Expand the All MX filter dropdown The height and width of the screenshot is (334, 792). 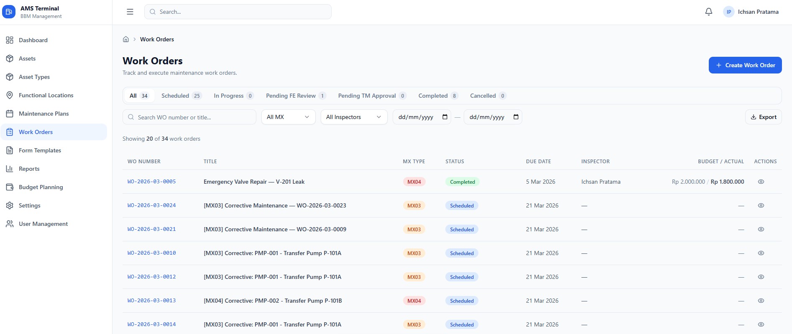(x=288, y=117)
